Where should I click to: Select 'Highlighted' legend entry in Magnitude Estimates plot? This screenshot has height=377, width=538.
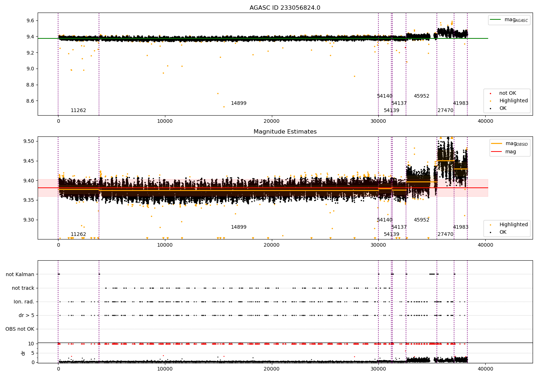(509, 224)
